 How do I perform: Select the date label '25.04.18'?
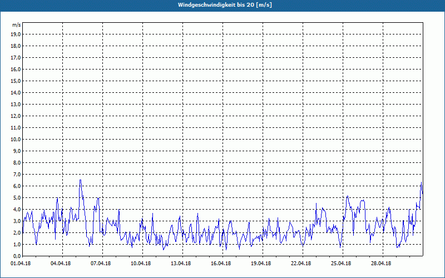(341, 264)
